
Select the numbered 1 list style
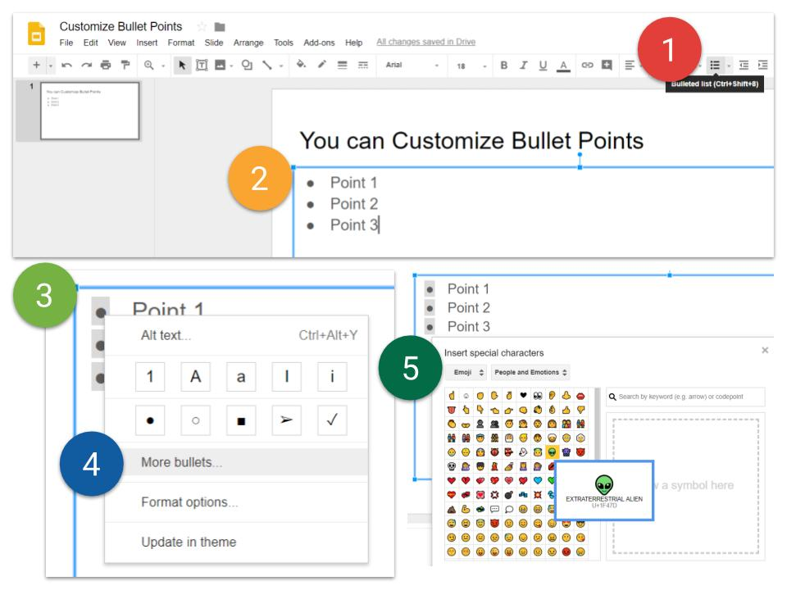(x=150, y=376)
